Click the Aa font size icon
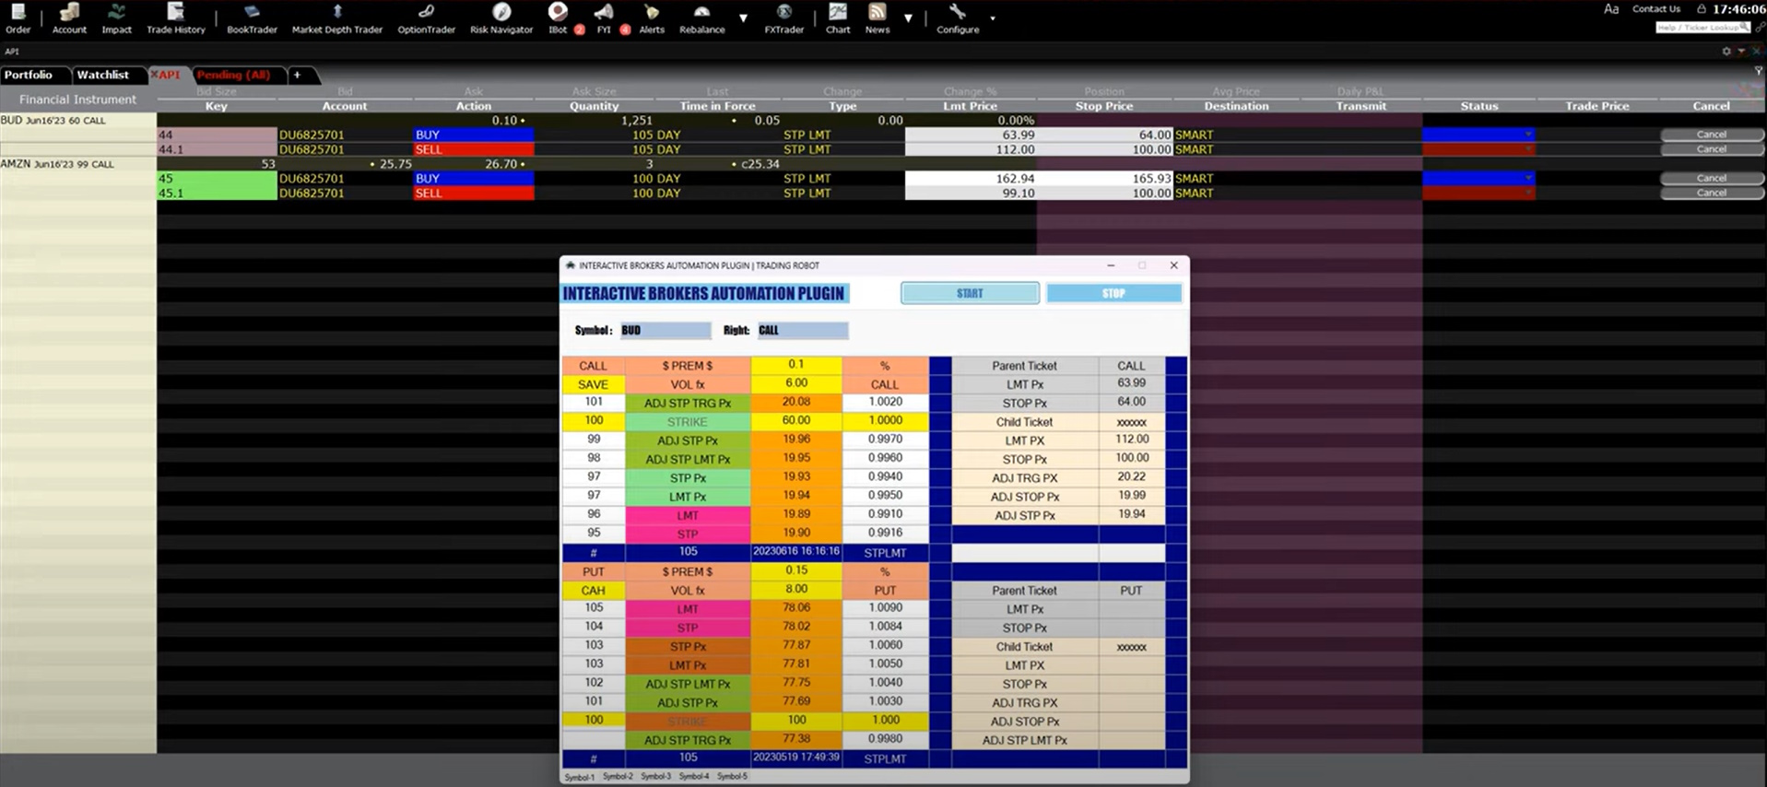The image size is (1767, 787). tap(1611, 9)
